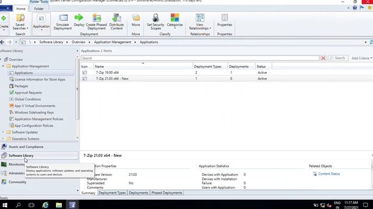Click the Move folder icon
This screenshot has height=209, width=373.
pyautogui.click(x=136, y=18)
